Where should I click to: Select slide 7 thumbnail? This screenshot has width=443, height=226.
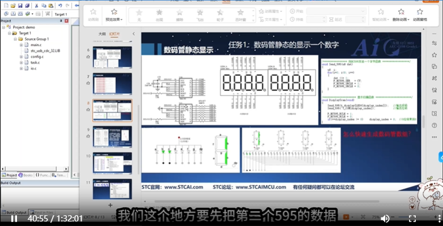(112, 84)
